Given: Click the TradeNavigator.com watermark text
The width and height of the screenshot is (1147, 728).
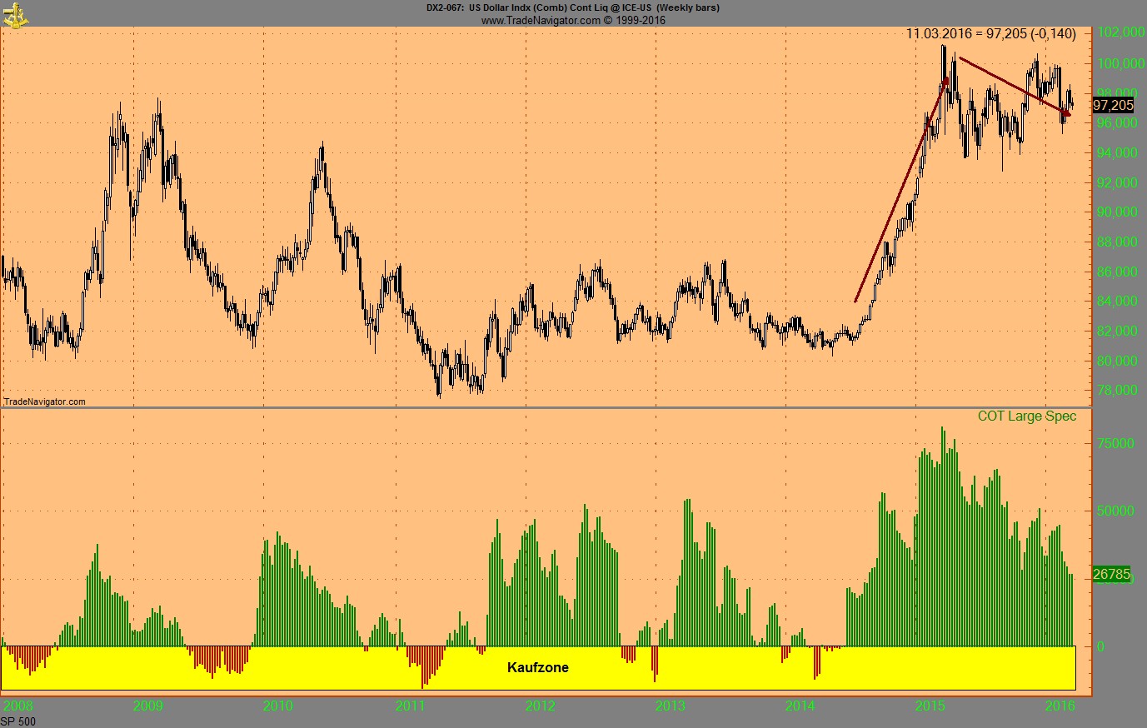Looking at the screenshot, I should coord(43,401).
